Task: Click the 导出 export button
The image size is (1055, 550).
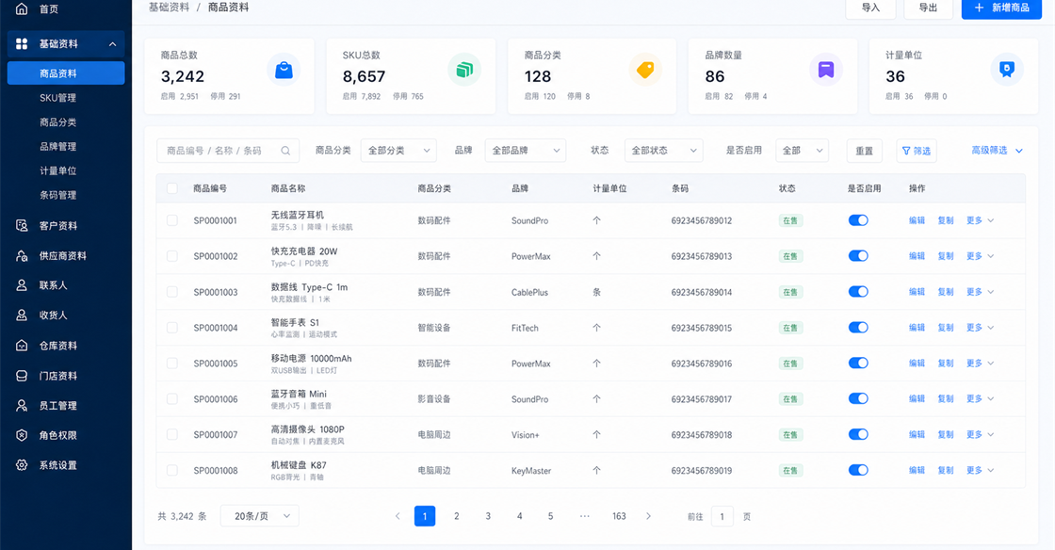Action: (928, 8)
